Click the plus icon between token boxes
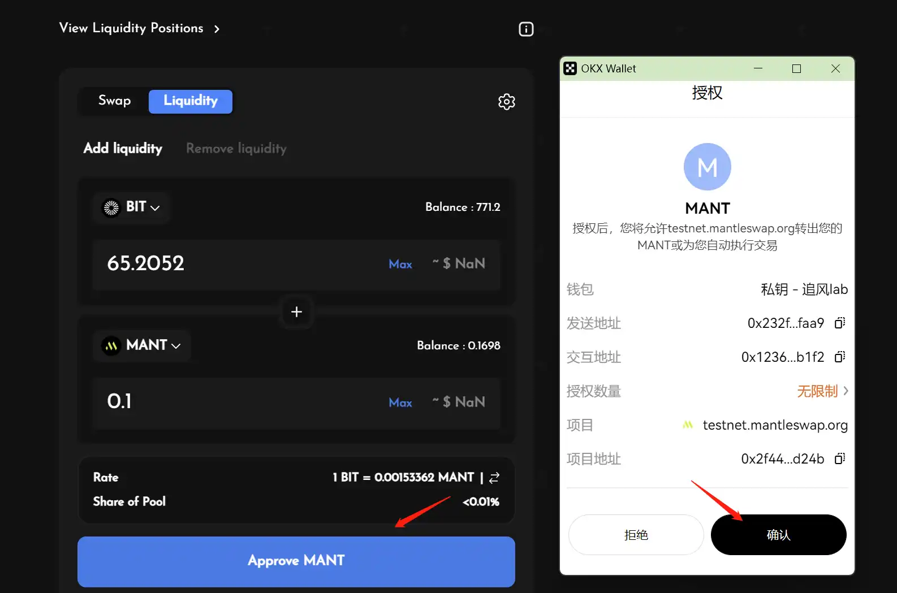 [296, 311]
